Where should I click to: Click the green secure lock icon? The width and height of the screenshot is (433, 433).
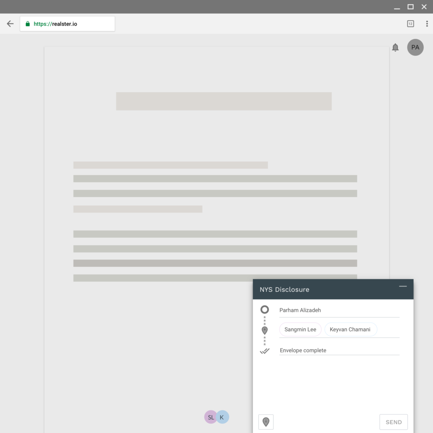[28, 24]
